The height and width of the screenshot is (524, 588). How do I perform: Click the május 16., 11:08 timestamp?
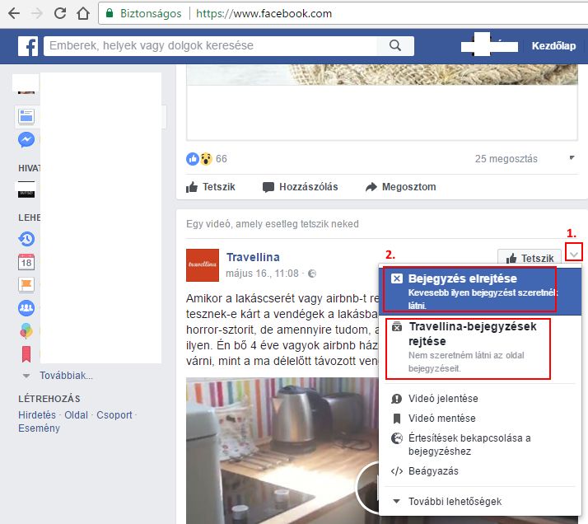pyautogui.click(x=262, y=274)
